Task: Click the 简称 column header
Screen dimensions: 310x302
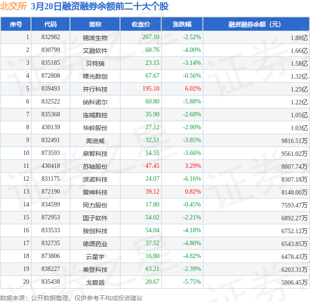Action: (x=95, y=24)
